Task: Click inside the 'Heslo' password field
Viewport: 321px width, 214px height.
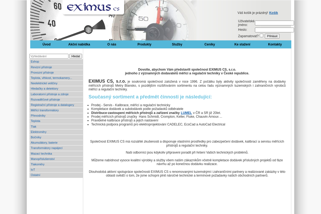Action: coord(274,30)
